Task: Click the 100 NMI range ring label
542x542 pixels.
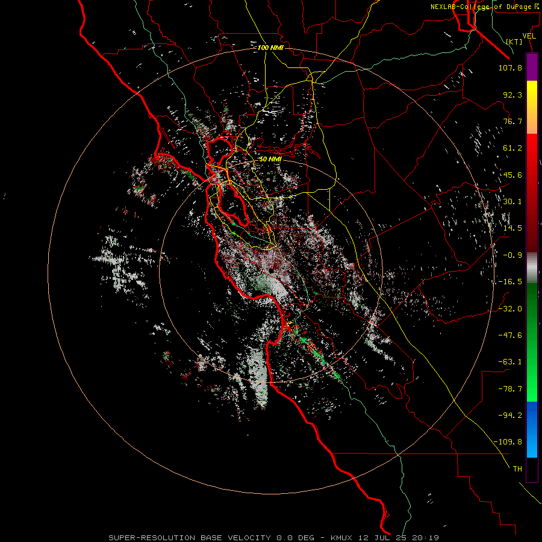Action: 270,48
